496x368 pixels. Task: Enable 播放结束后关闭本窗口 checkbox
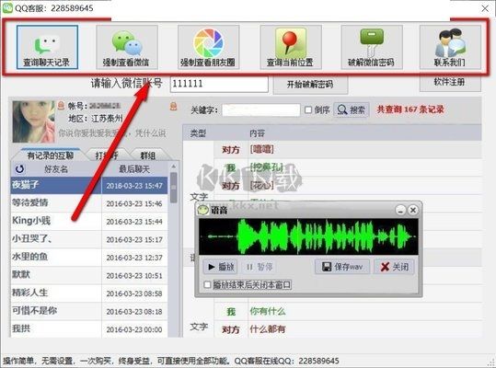pos(208,285)
